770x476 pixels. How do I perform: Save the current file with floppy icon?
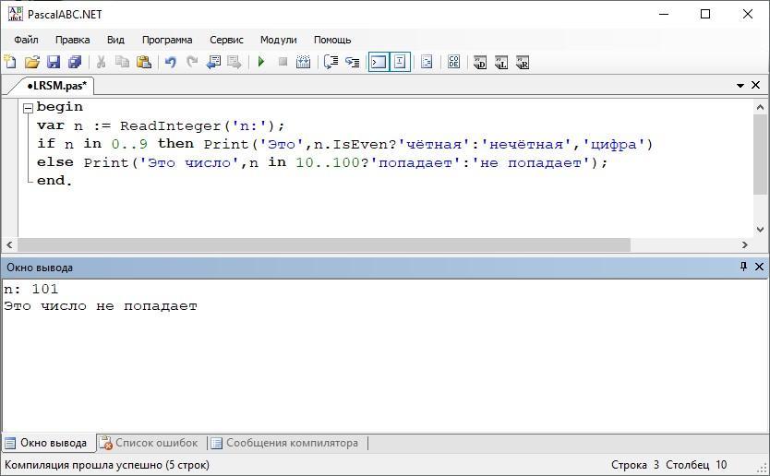click(x=53, y=63)
